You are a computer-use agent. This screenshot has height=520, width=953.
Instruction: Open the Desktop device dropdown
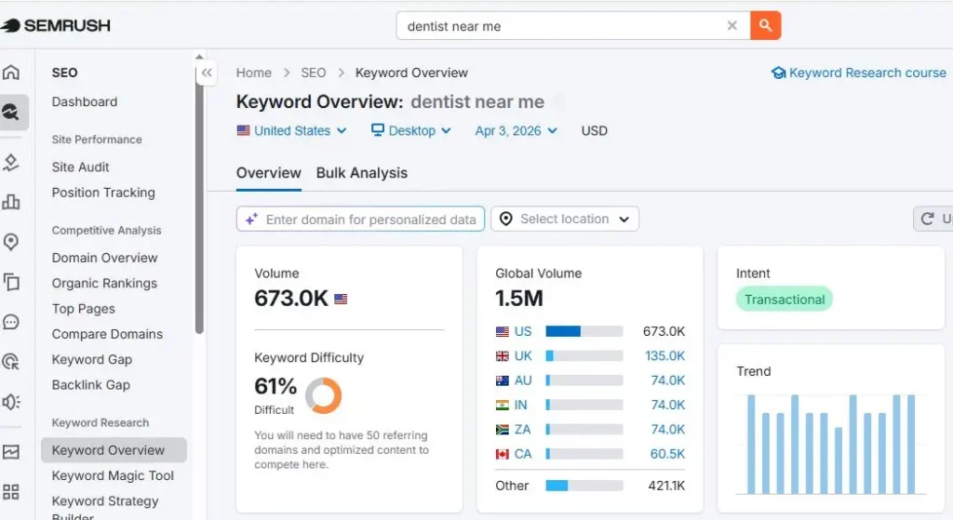[411, 130]
